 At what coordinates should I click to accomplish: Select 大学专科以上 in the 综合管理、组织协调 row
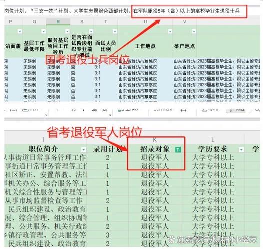pyautogui.click(x=213, y=218)
